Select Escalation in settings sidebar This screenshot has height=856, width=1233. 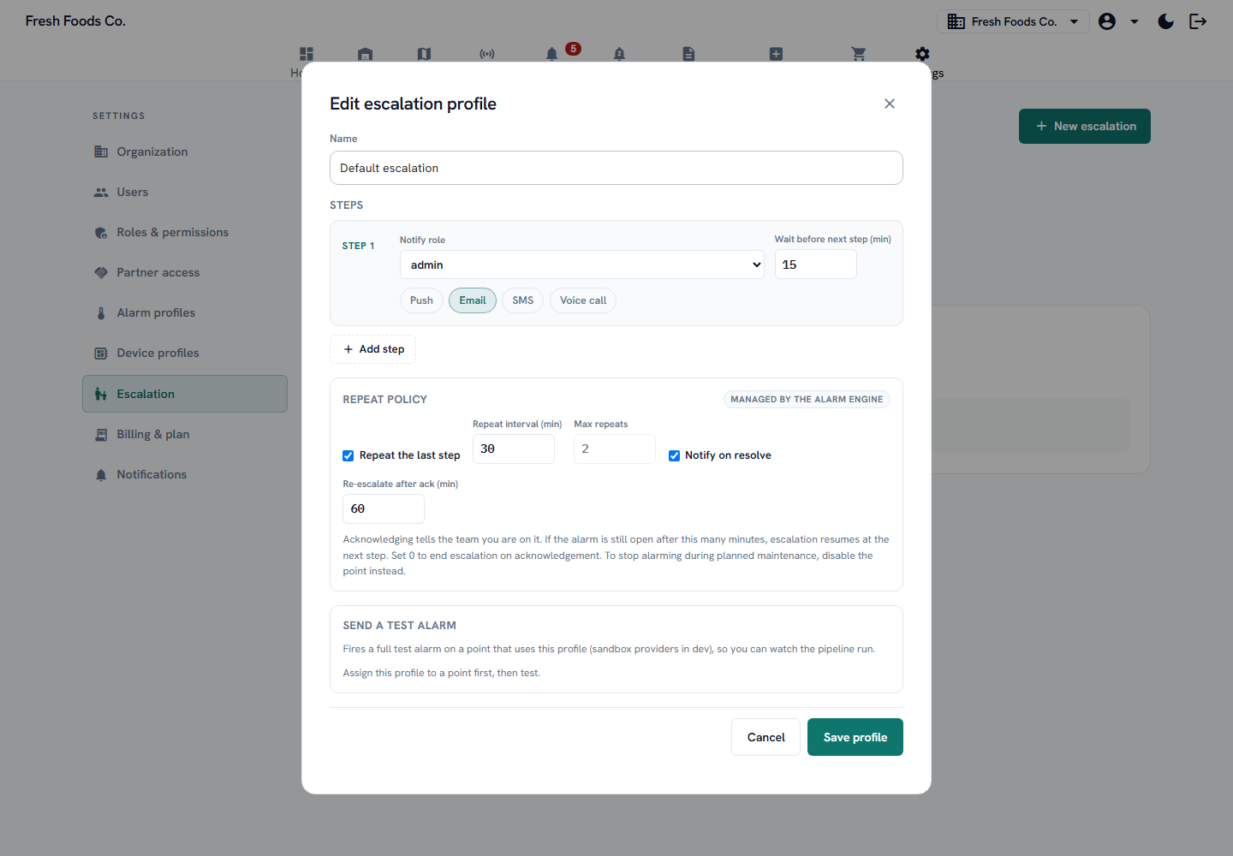pyautogui.click(x=185, y=394)
